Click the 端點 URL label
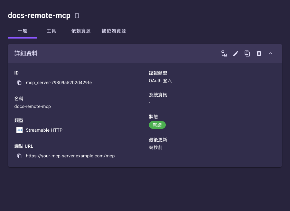290x211 pixels. point(24,146)
